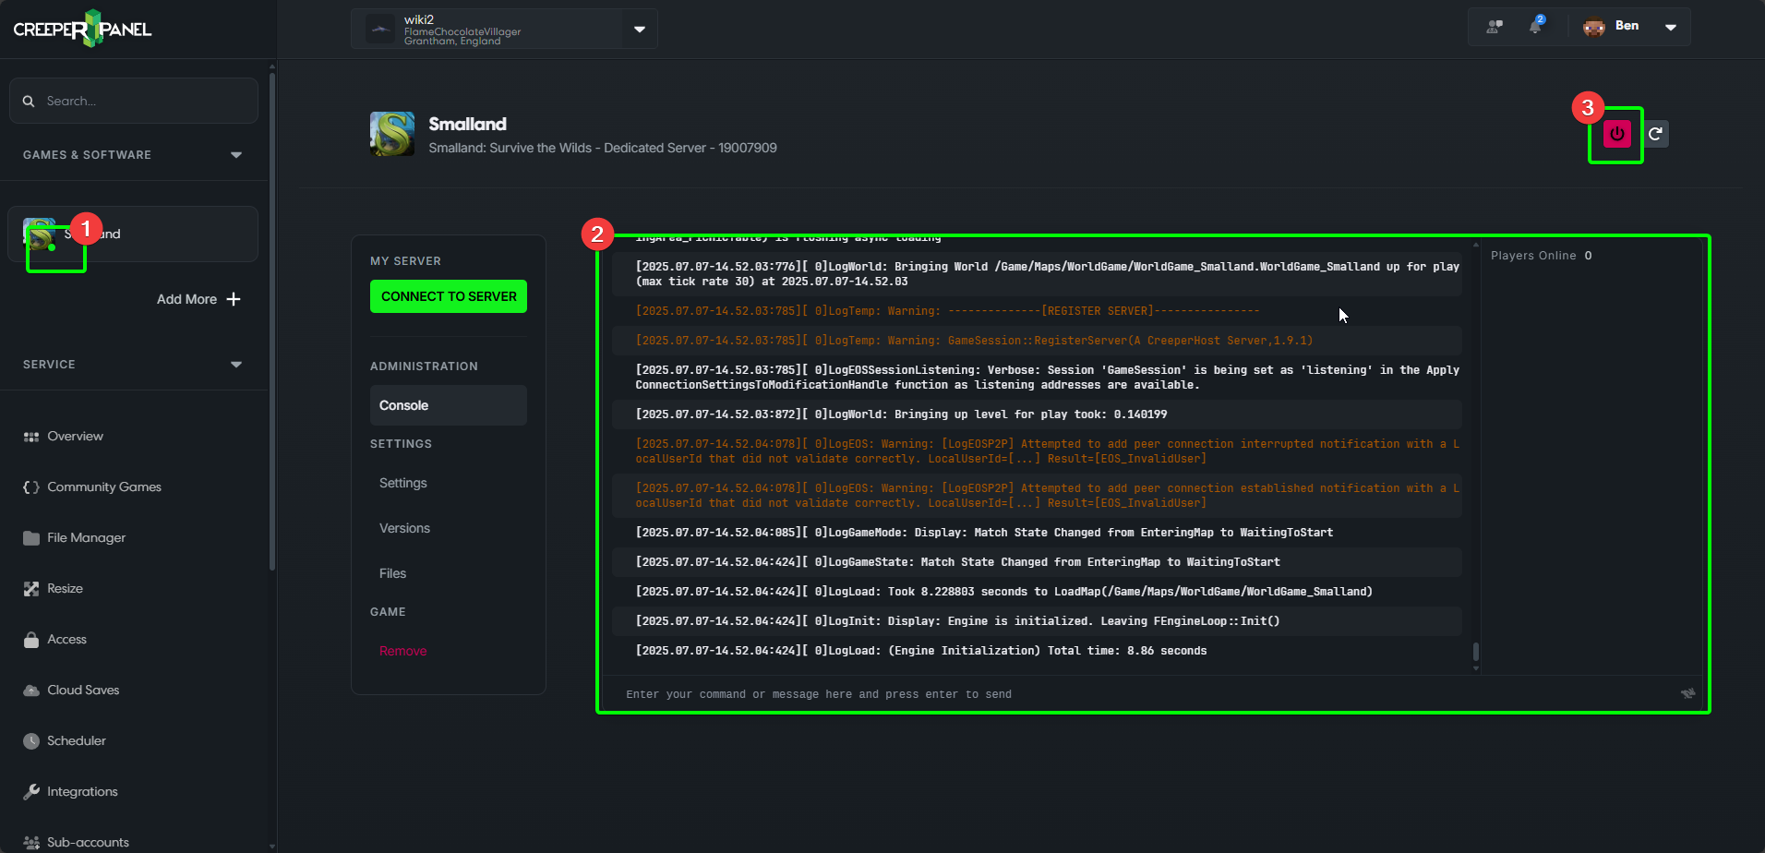Collapse the Service section
The height and width of the screenshot is (853, 1765).
click(x=236, y=365)
